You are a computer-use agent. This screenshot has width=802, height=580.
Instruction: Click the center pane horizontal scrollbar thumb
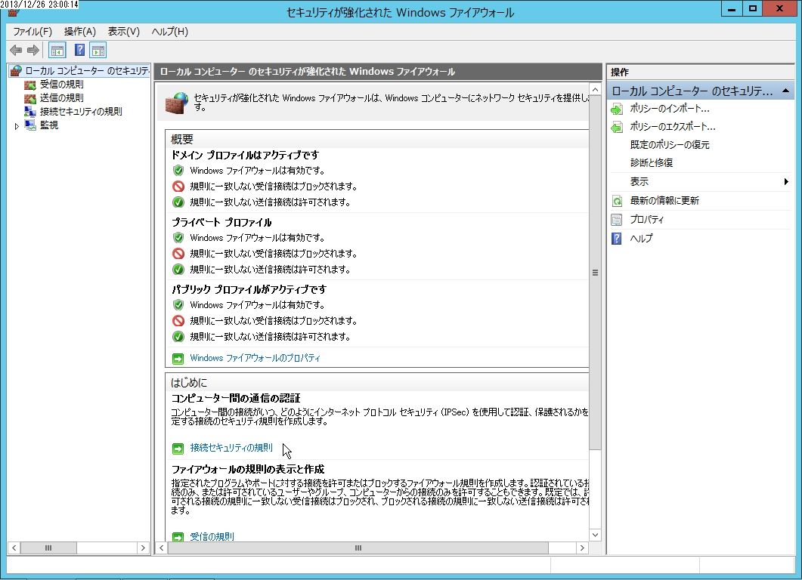tap(358, 548)
